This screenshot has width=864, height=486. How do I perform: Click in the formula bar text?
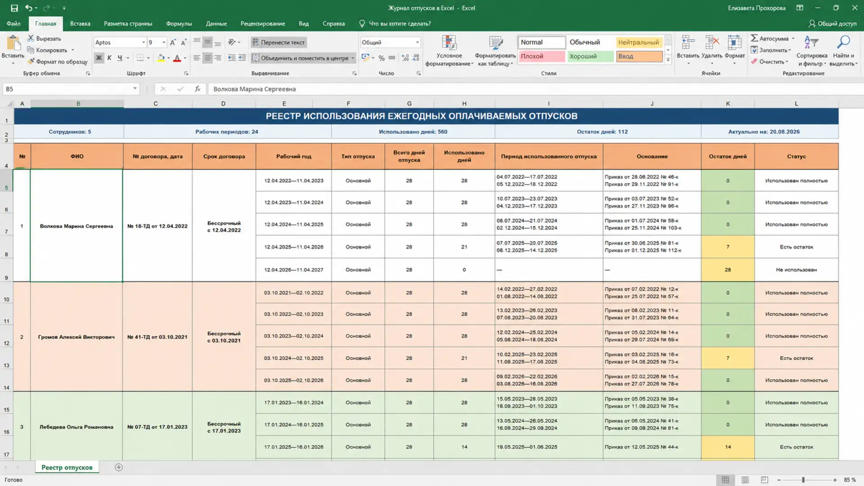[x=254, y=89]
